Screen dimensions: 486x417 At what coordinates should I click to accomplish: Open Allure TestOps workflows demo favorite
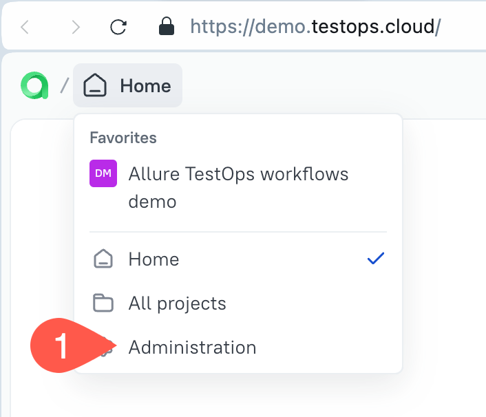coord(238,187)
